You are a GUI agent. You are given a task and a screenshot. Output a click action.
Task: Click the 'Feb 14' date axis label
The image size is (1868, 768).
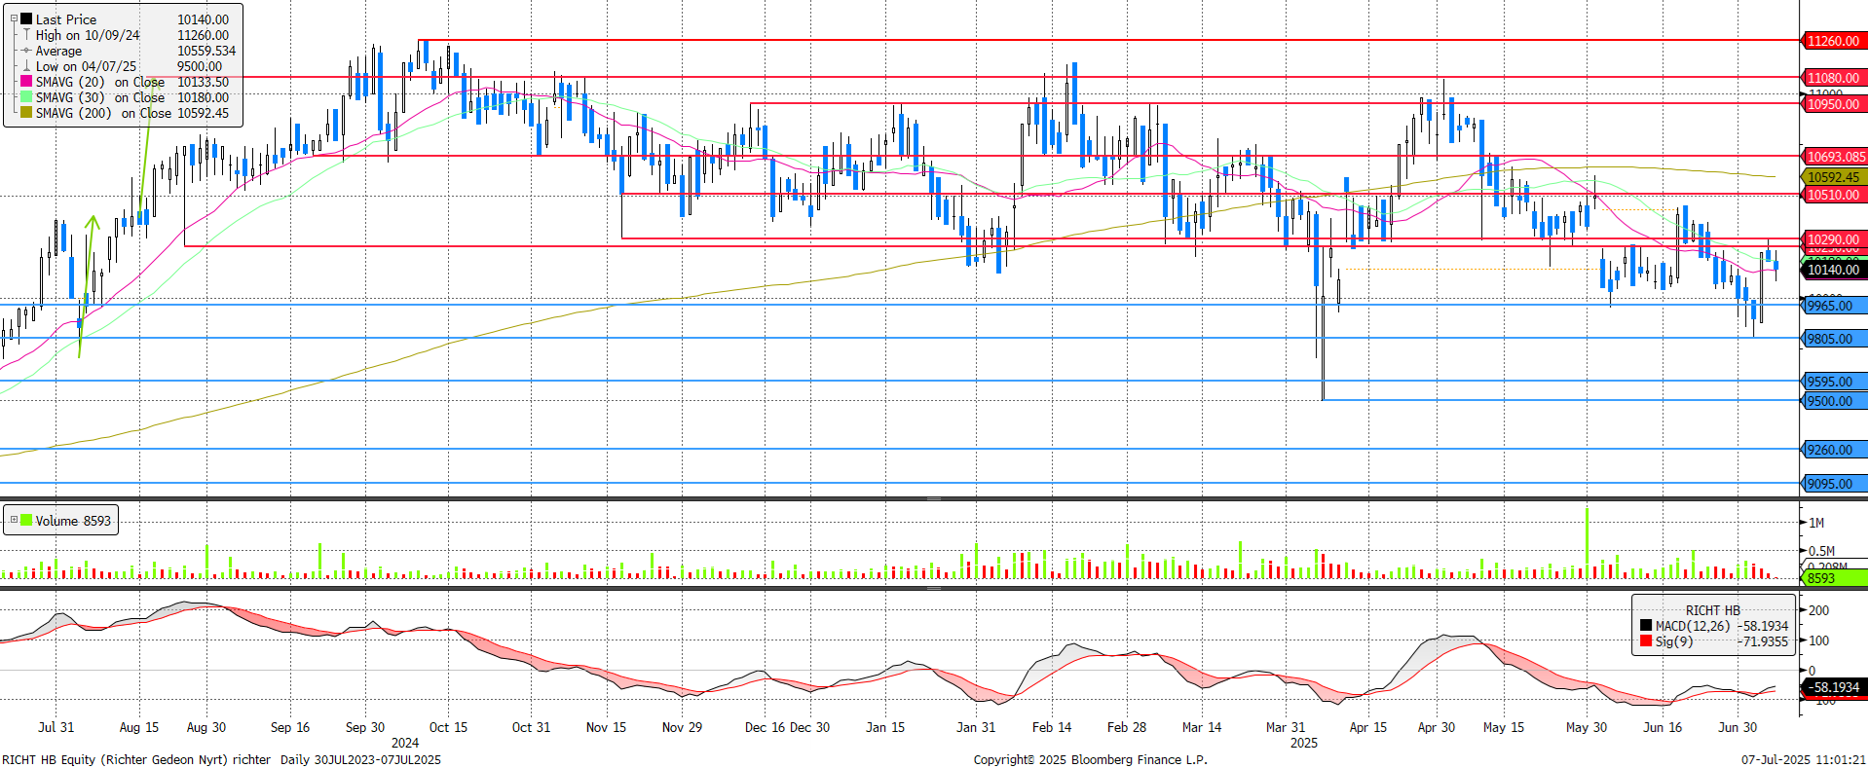pyautogui.click(x=1052, y=727)
